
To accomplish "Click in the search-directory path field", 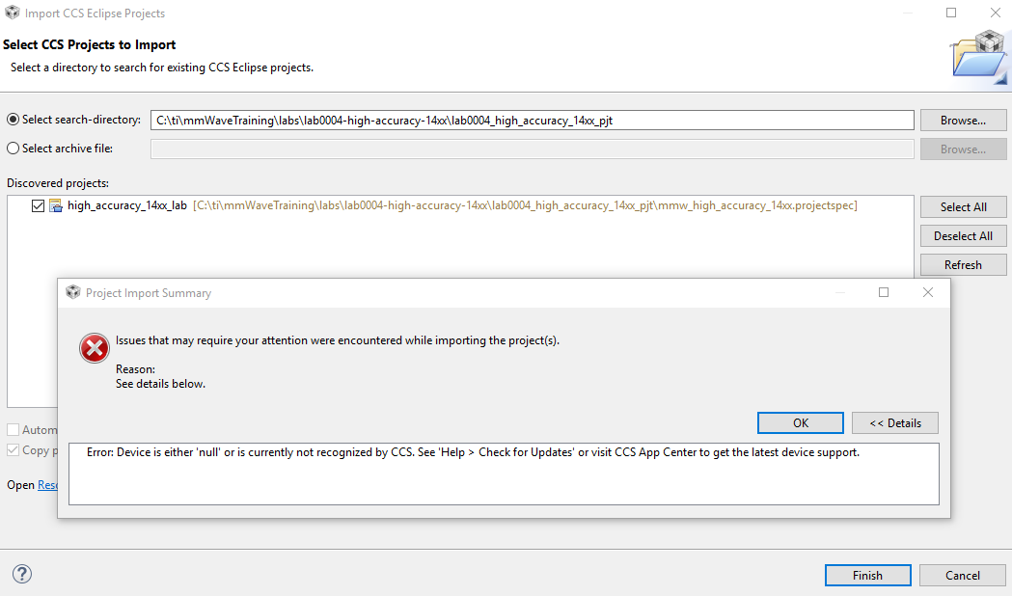I will click(531, 120).
